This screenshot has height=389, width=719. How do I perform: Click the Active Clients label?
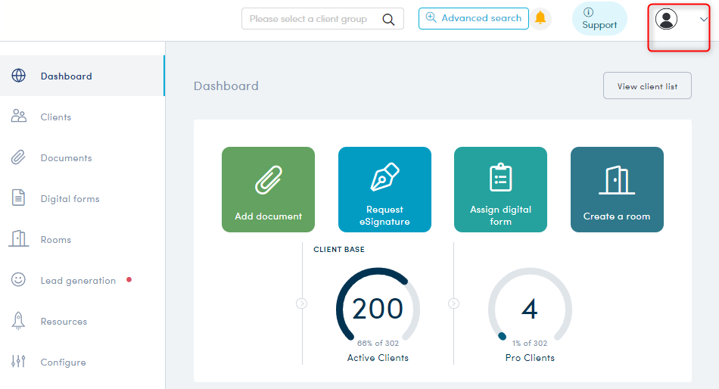coord(378,358)
